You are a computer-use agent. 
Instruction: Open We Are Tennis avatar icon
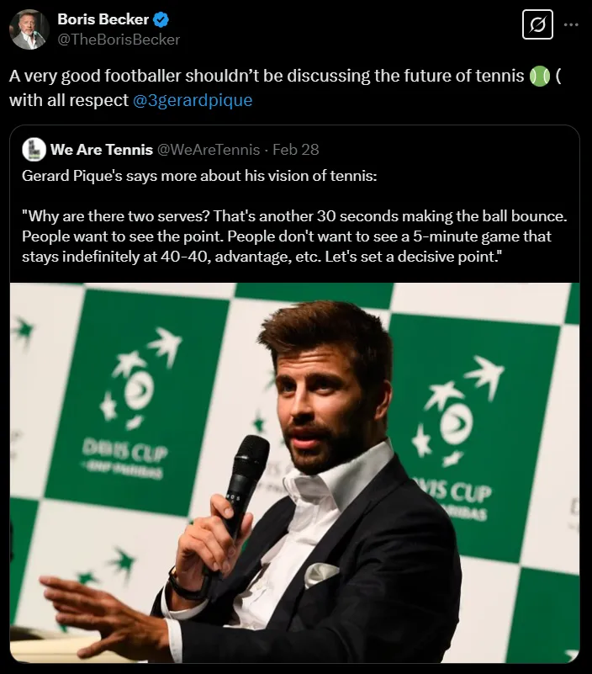coord(34,150)
